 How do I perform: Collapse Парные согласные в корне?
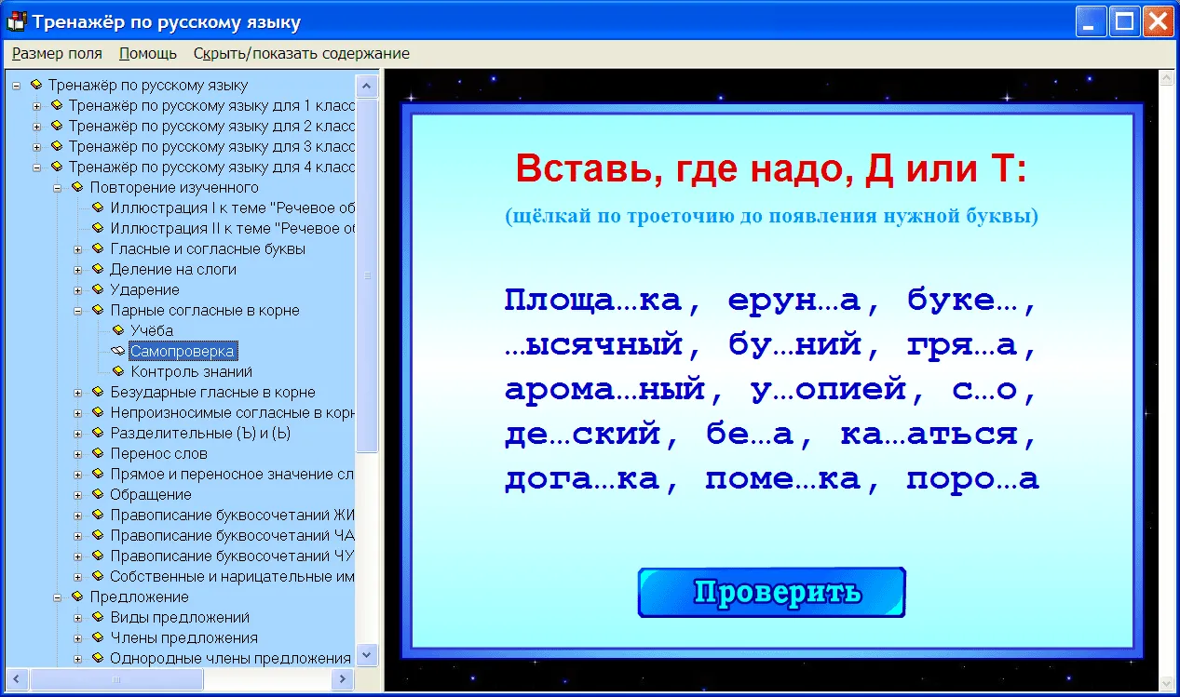78,311
